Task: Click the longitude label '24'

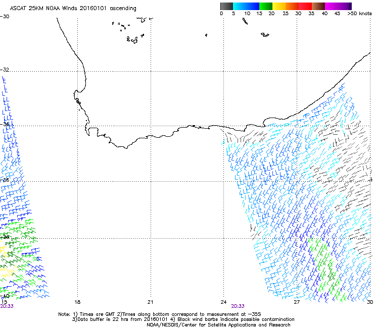Action: (223, 302)
